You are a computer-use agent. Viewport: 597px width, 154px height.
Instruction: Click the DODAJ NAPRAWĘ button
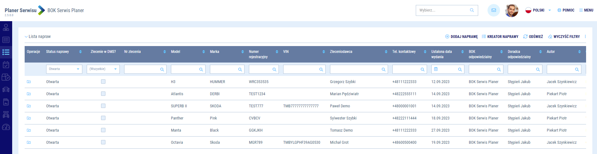(x=461, y=37)
